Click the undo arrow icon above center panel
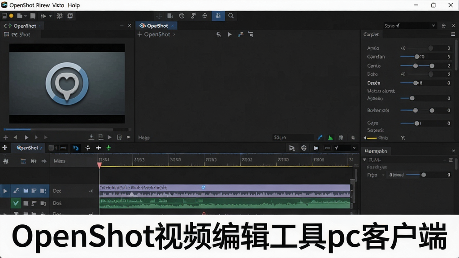 click(219, 34)
